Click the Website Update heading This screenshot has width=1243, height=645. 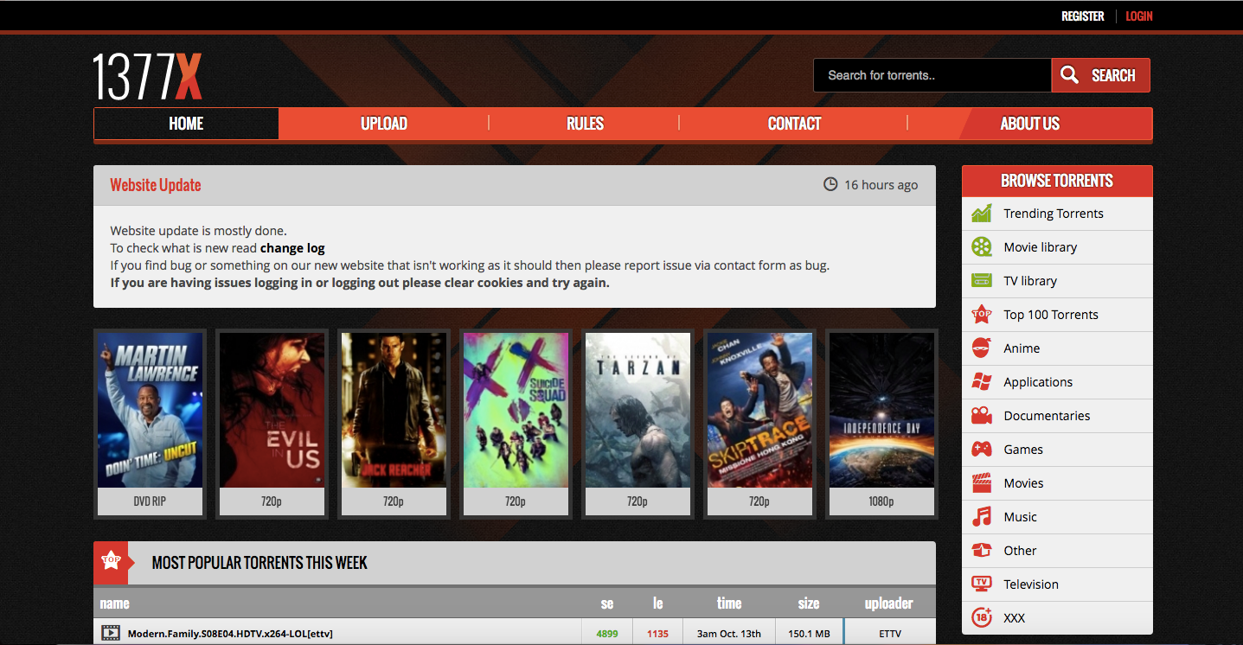pyautogui.click(x=156, y=185)
